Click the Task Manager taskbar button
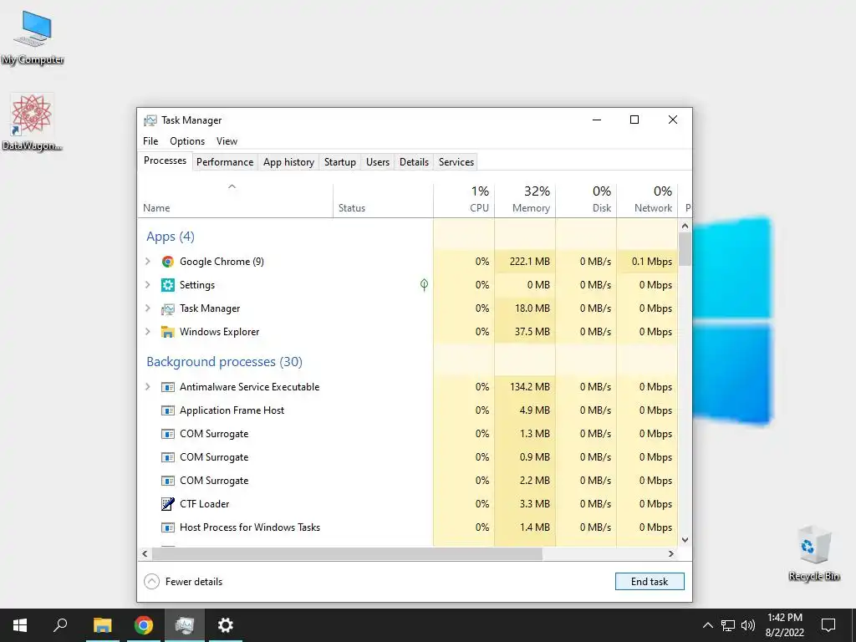The image size is (856, 642). 185,625
